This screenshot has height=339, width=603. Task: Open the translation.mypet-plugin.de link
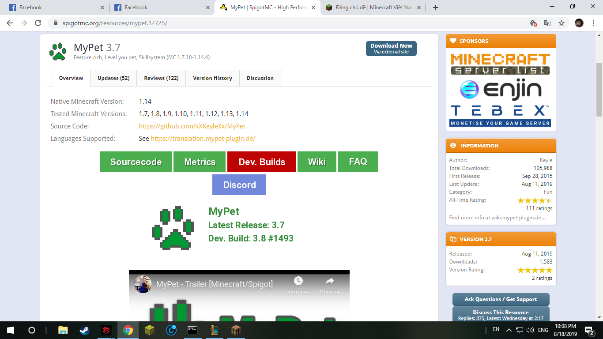(203, 139)
